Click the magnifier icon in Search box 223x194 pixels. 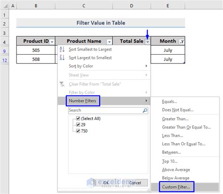coord(145,110)
